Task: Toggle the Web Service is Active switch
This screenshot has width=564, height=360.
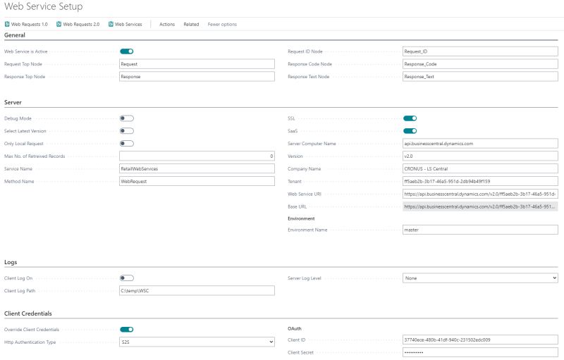Action: click(x=127, y=51)
